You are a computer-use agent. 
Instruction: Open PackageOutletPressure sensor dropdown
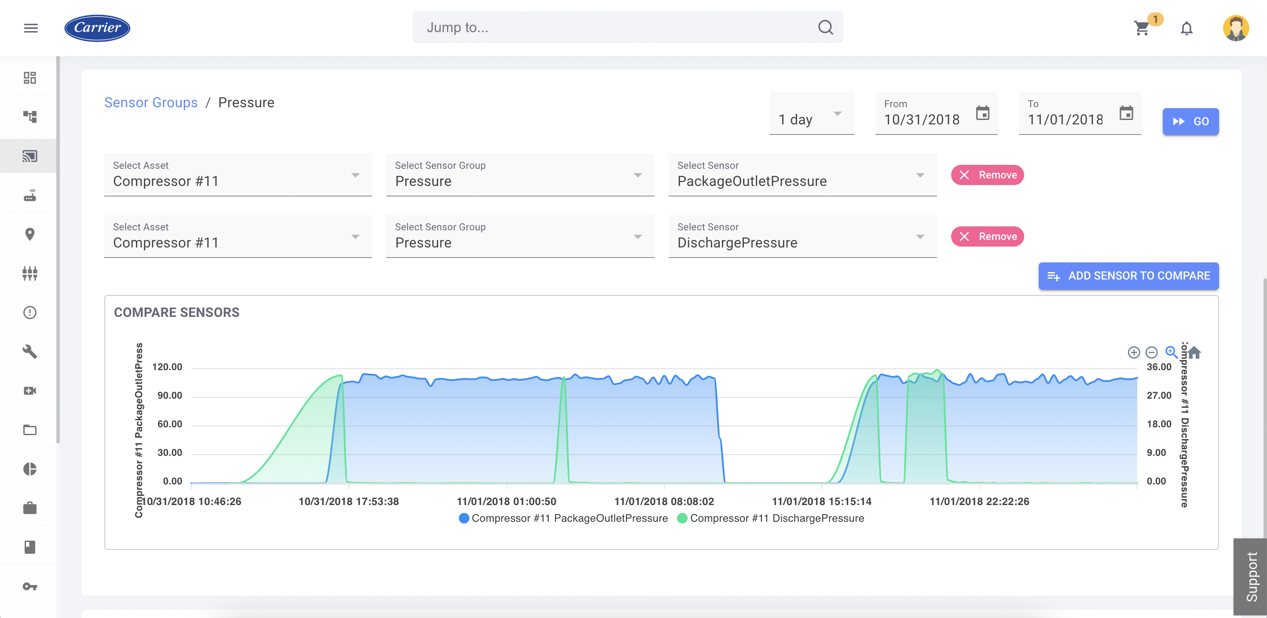coord(802,175)
